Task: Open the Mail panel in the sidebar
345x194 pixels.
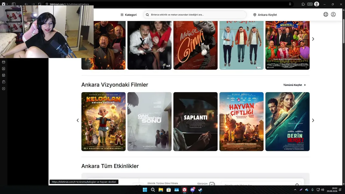Action: (4, 62)
